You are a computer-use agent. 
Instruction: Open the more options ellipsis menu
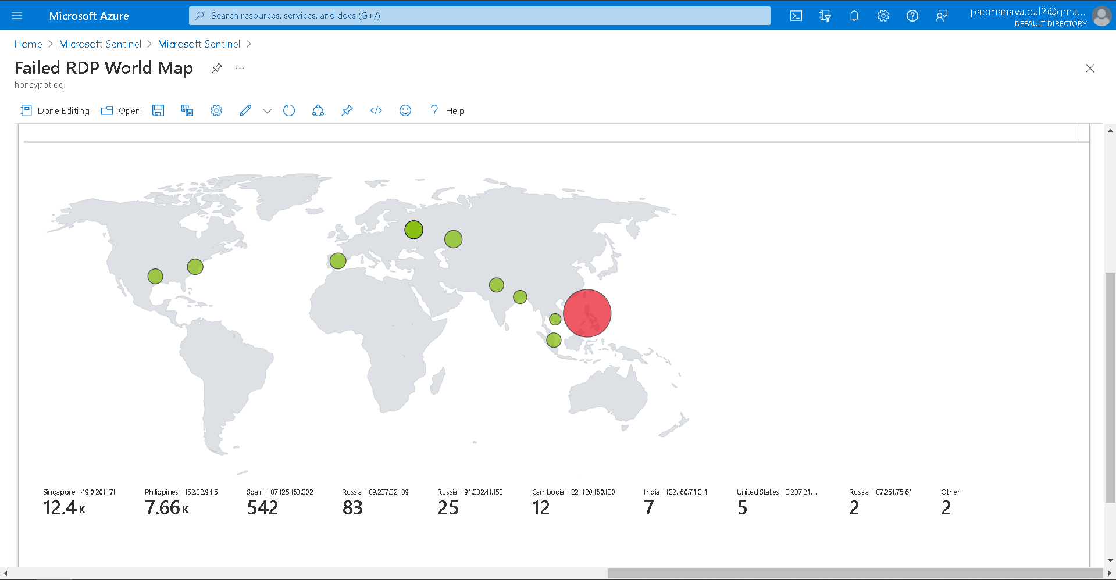click(x=239, y=68)
